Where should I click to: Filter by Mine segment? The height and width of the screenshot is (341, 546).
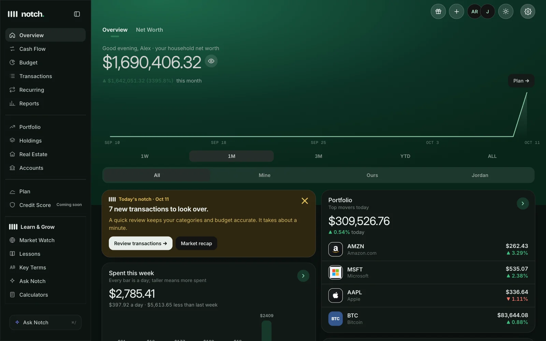(x=264, y=175)
